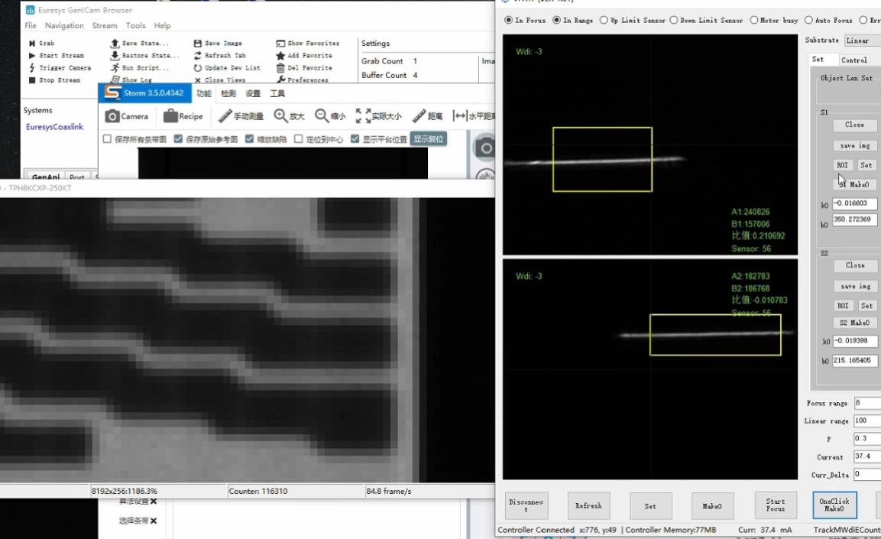The height and width of the screenshot is (539, 881).
Task: Select the In Range radio button
Action: [556, 20]
